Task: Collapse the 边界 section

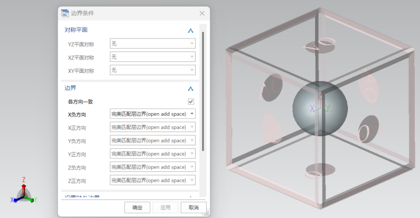Action: (191, 89)
